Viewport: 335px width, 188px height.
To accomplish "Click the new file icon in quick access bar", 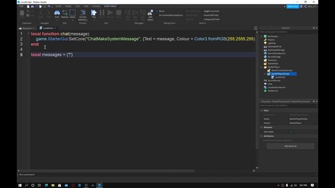I will [x=28, y=6].
